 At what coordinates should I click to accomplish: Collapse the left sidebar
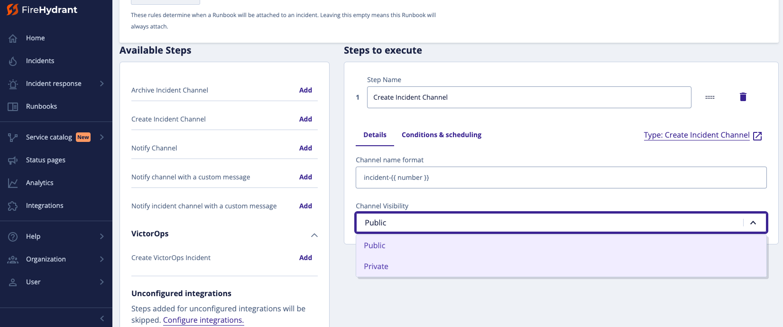(x=102, y=318)
